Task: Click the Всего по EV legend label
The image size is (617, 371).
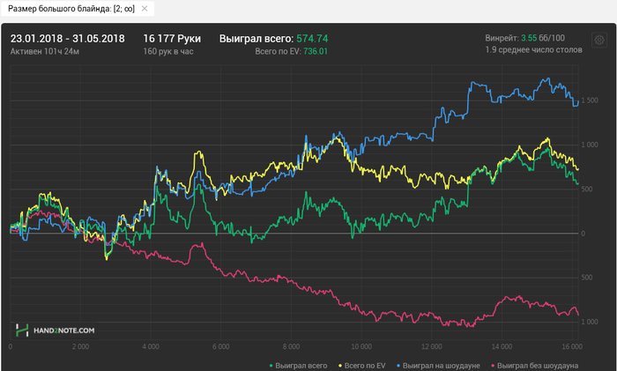Action: [366, 365]
